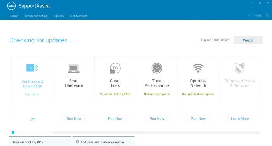This screenshot has width=272, height=146.
Task: Open Troubleshoot my PC panel
Action: coord(40,141)
